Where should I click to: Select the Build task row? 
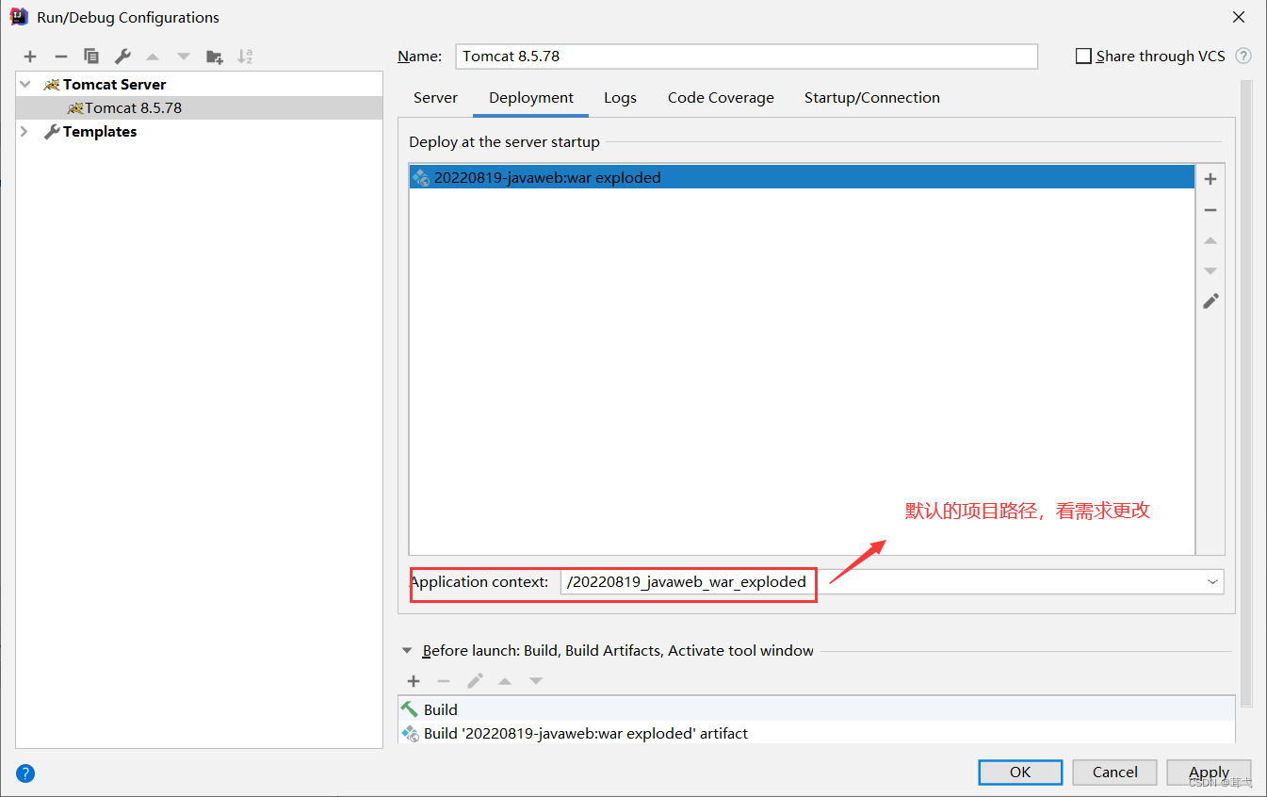tap(816, 709)
